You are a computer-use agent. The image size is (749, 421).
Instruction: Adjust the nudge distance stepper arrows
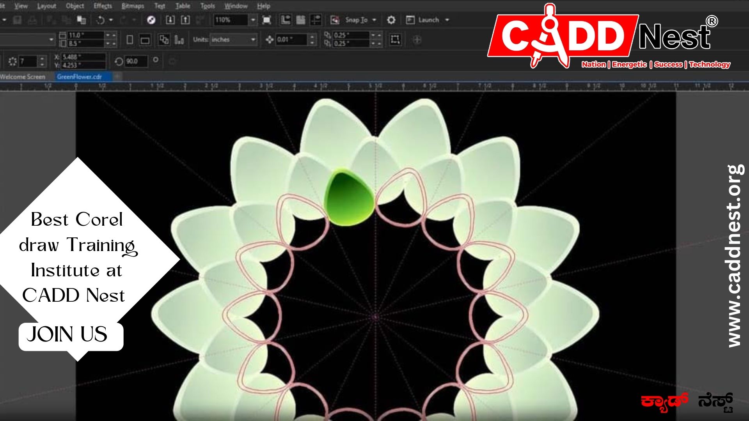pos(312,40)
